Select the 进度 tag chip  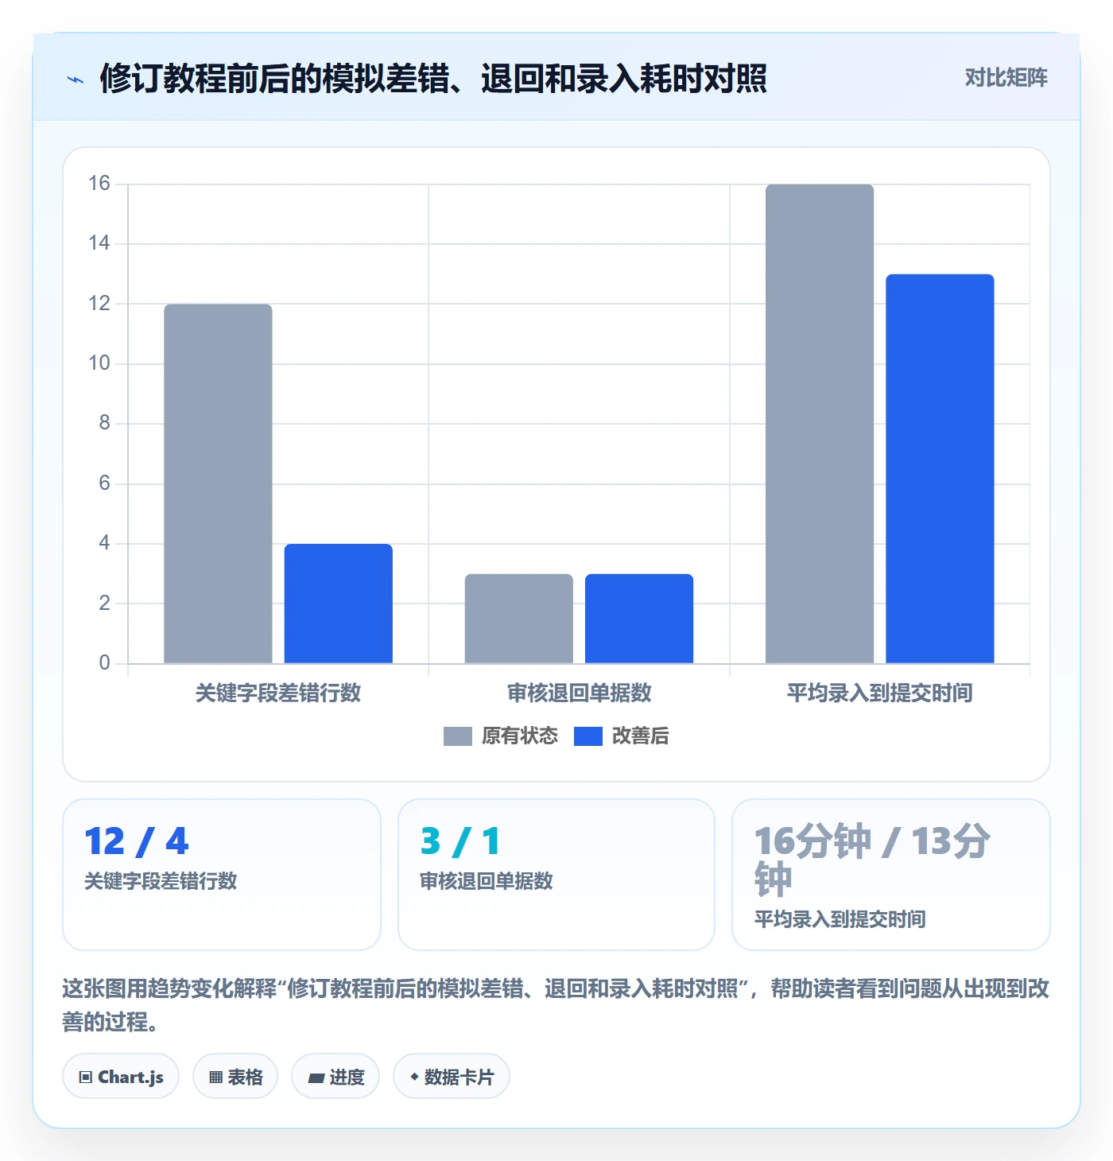click(x=335, y=1077)
